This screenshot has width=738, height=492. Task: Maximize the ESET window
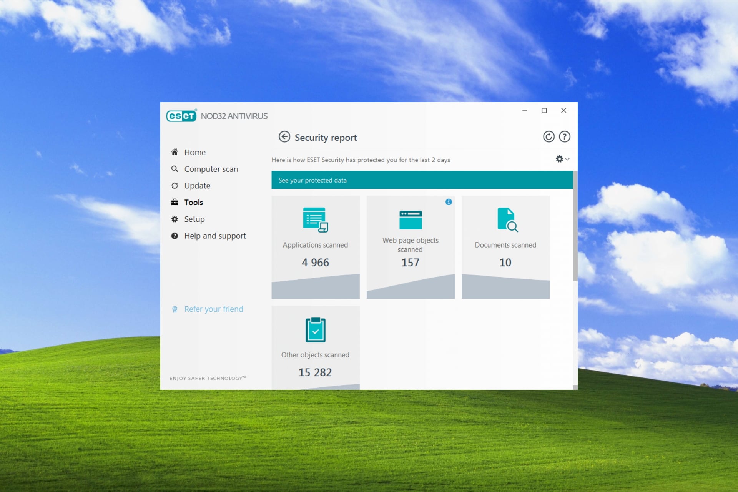pos(544,111)
